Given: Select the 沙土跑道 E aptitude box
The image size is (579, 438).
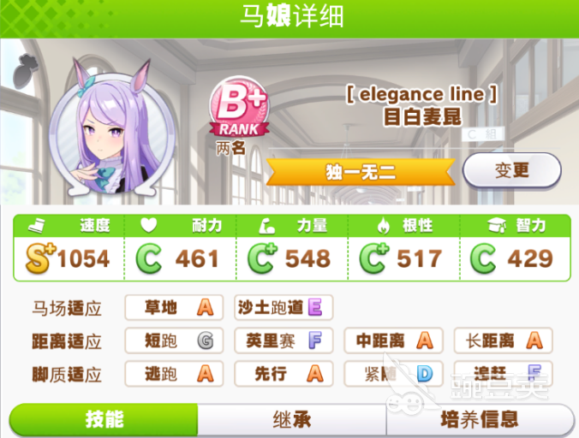Looking at the screenshot, I should coord(284,307).
